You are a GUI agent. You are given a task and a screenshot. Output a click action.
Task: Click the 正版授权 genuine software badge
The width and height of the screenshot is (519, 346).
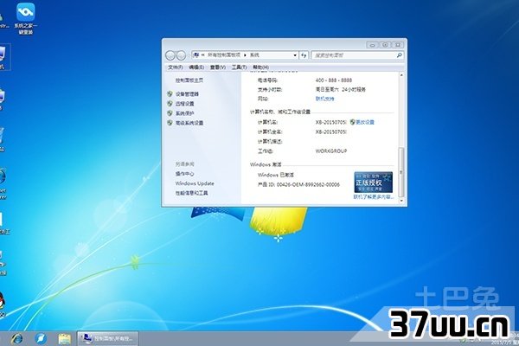[373, 183]
